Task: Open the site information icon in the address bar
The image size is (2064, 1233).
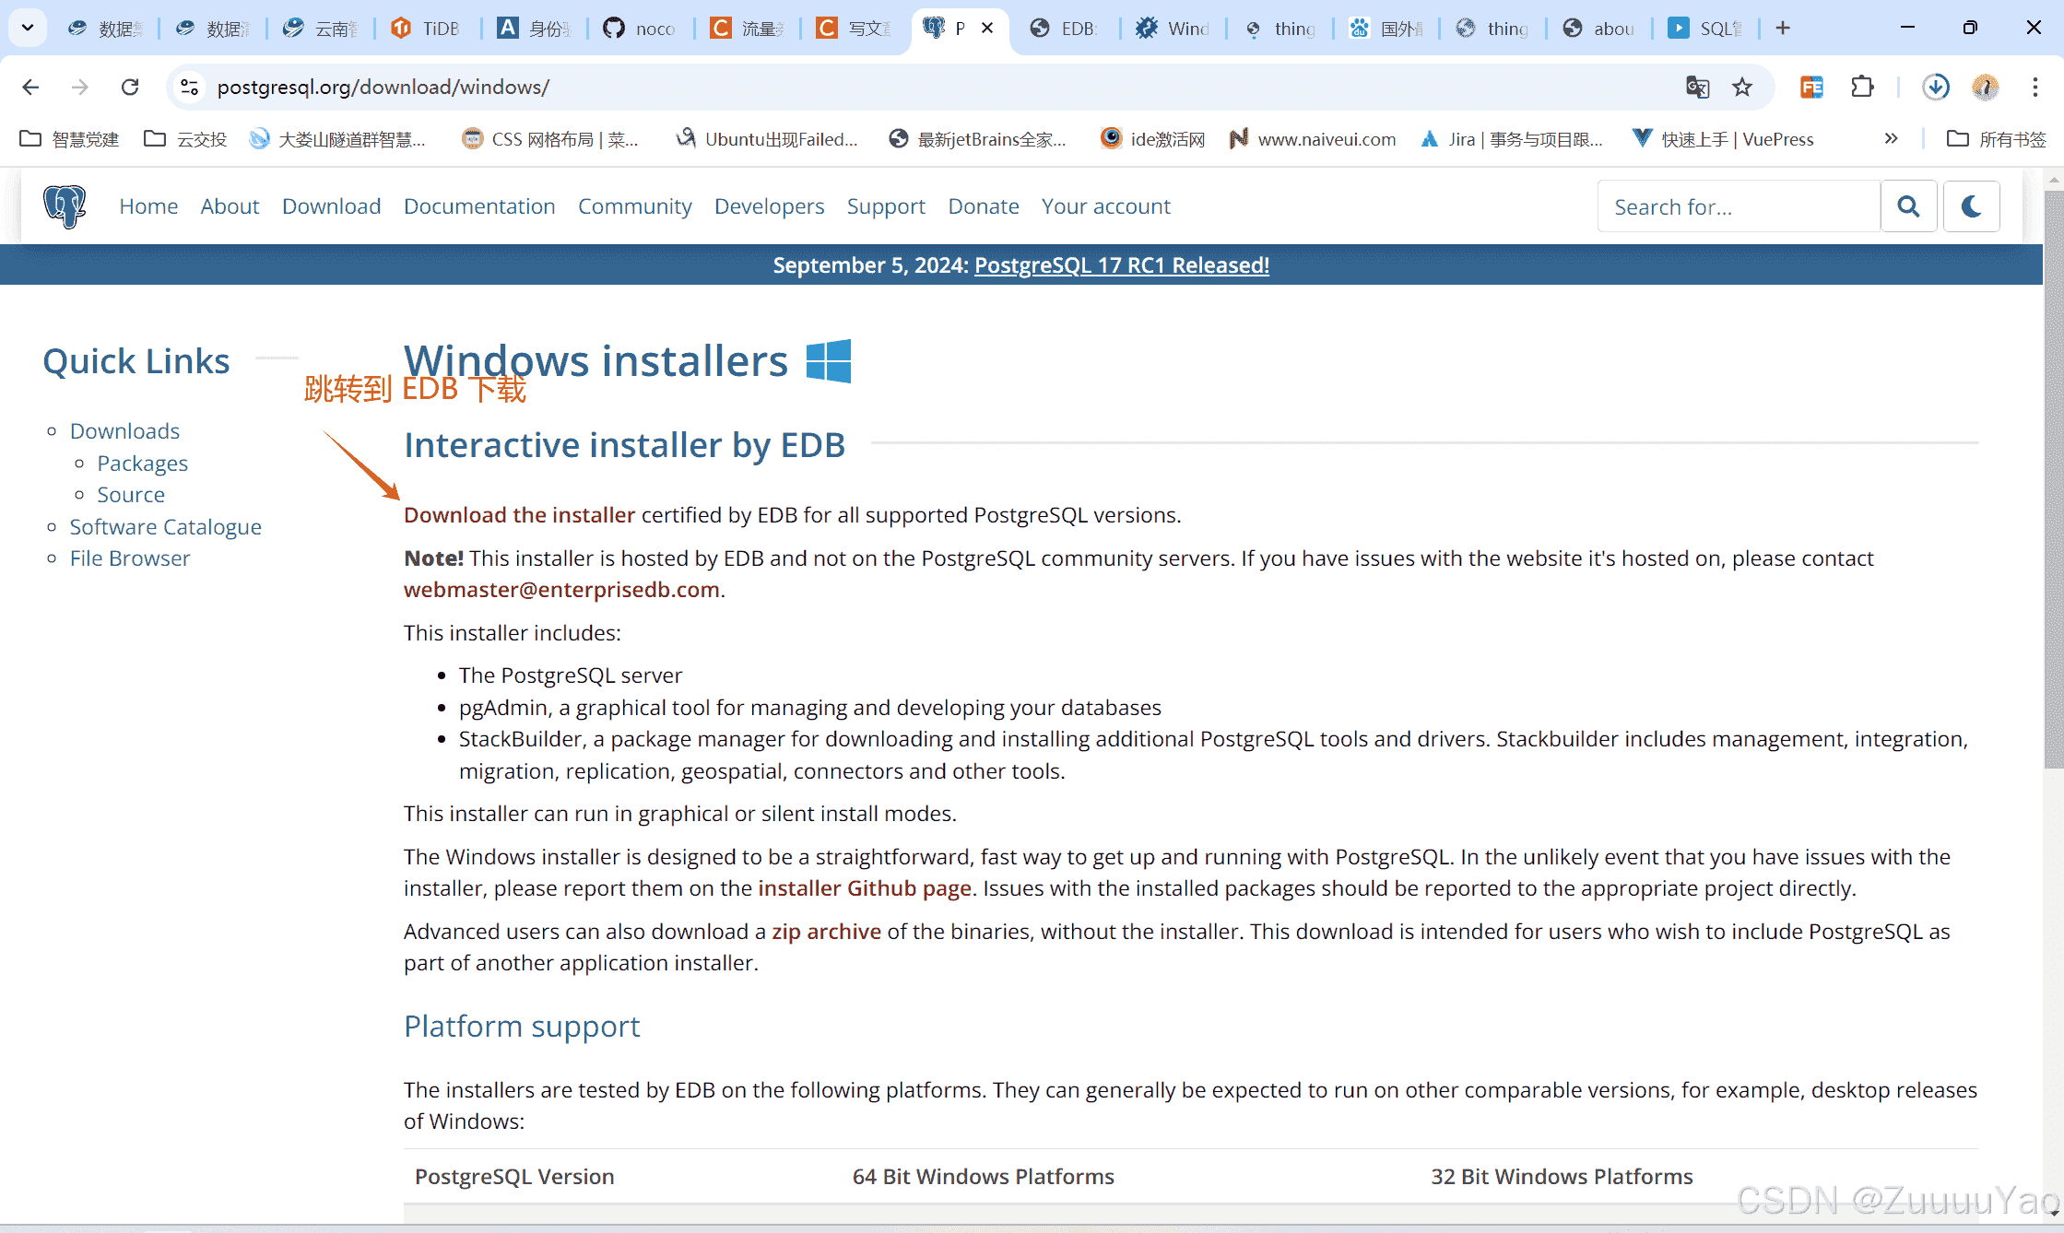Action: 189,87
